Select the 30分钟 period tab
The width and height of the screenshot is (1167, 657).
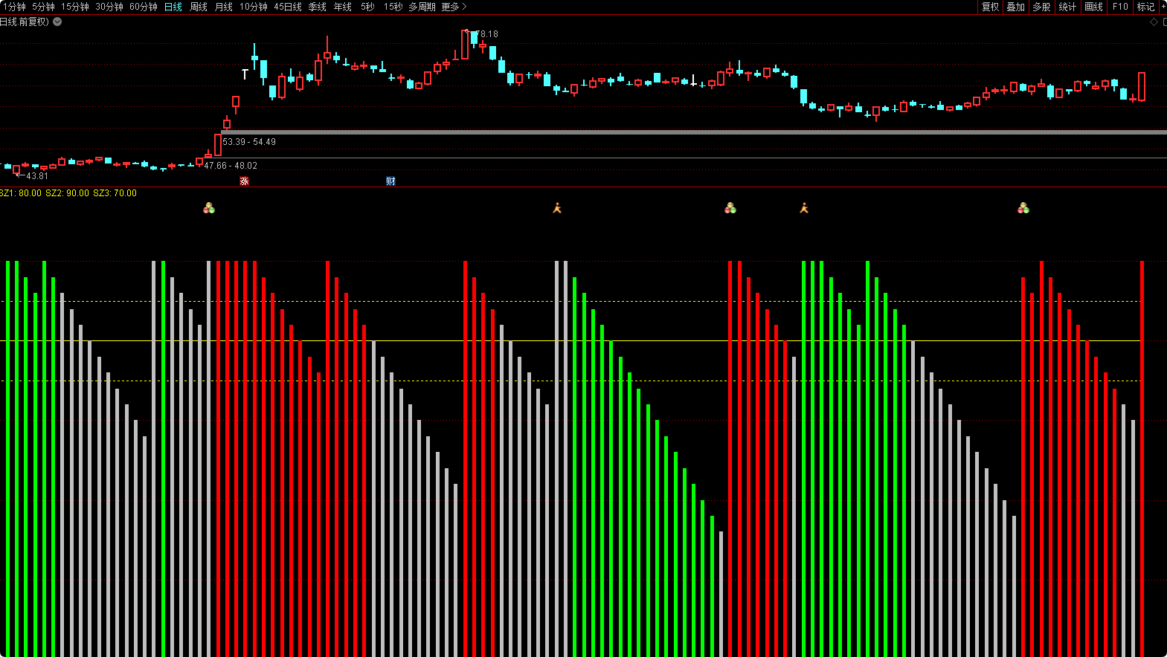click(x=109, y=7)
